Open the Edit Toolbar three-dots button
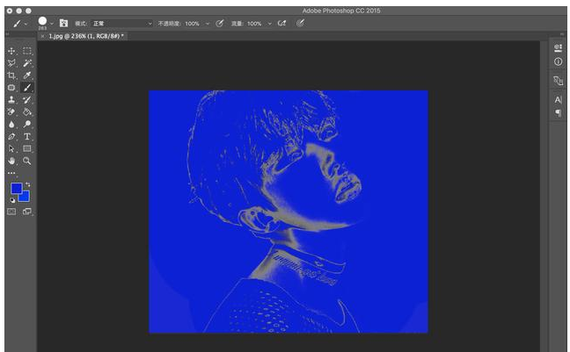Screen dimensions: 570x352 click(11, 173)
